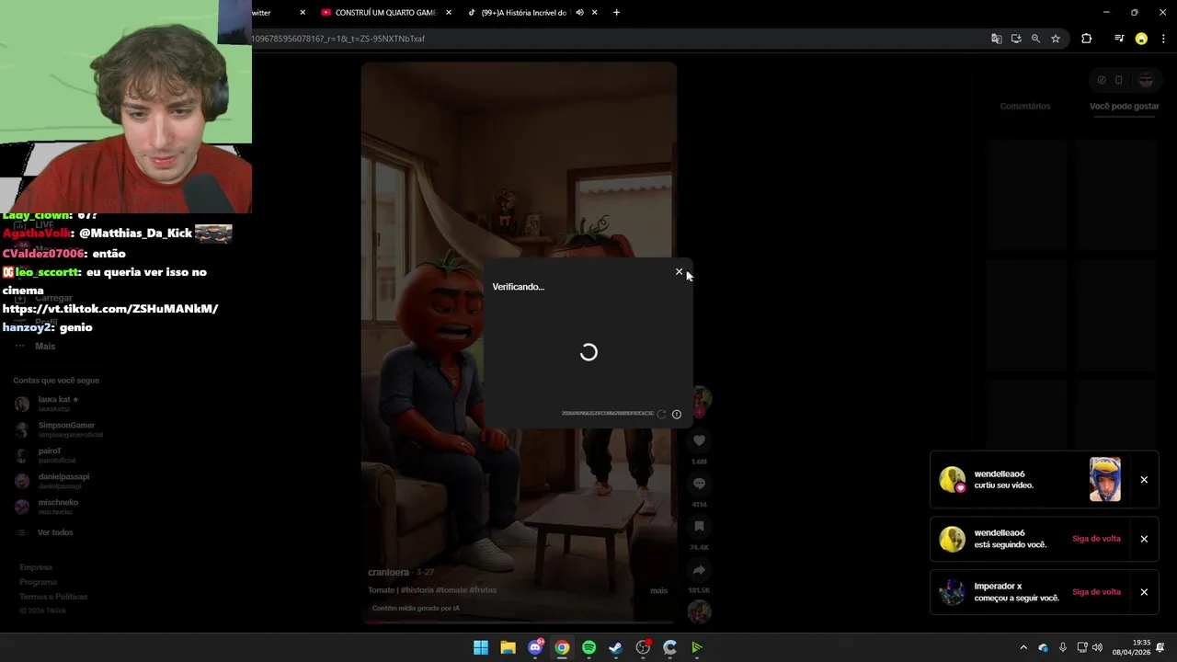Open a new browser tab
Screen dimensions: 1177x662
click(x=616, y=12)
